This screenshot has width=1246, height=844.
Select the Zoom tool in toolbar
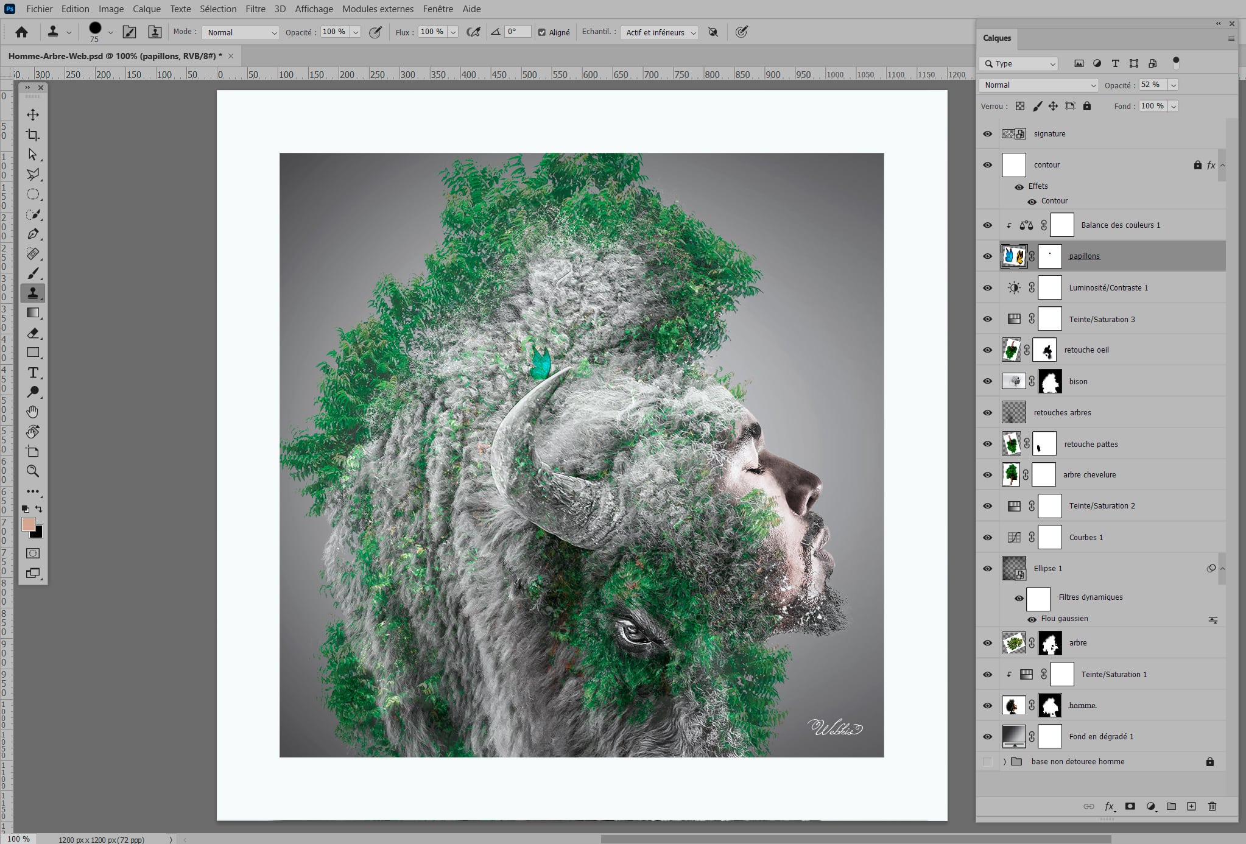(33, 471)
